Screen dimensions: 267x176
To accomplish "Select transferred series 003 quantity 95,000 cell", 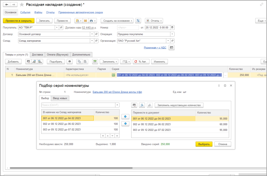I will (x=212, y=130).
